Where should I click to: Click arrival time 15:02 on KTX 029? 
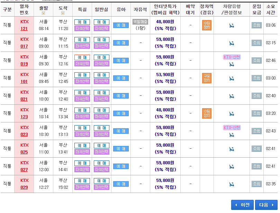click(x=63, y=187)
